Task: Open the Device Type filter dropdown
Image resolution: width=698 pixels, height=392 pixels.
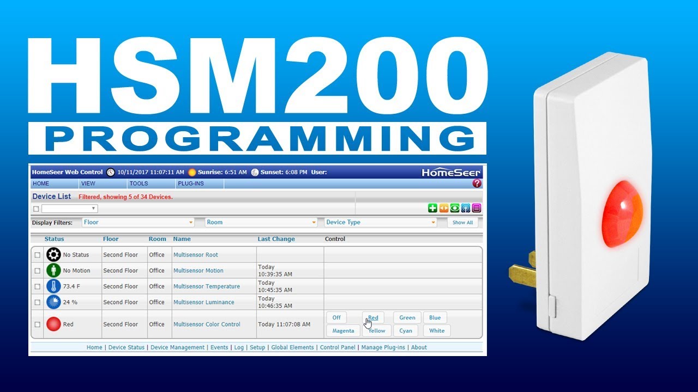Action: coord(381,222)
